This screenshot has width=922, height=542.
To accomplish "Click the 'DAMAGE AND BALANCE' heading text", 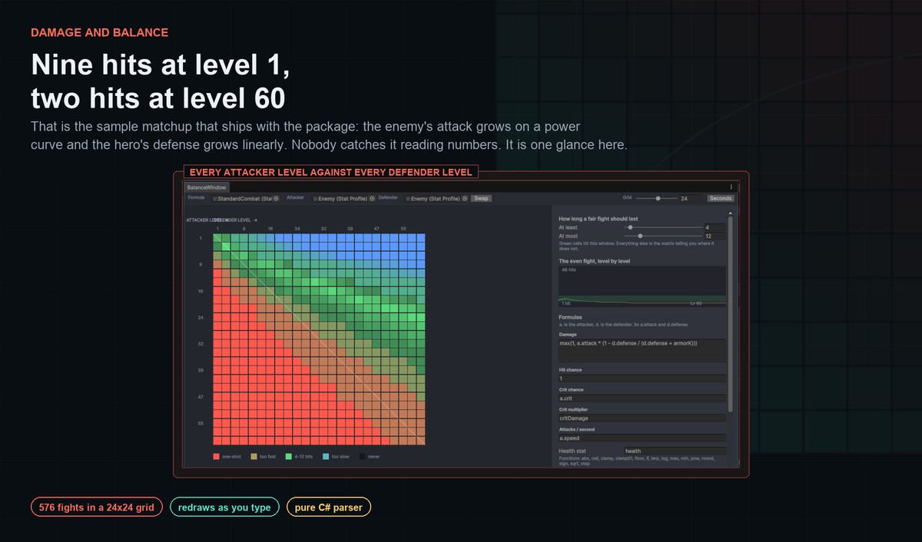I will click(100, 33).
